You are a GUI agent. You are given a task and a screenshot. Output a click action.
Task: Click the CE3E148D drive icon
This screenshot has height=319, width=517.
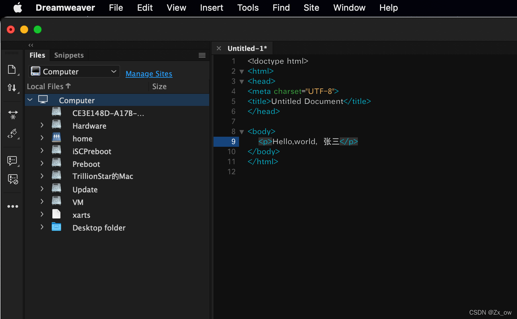56,112
